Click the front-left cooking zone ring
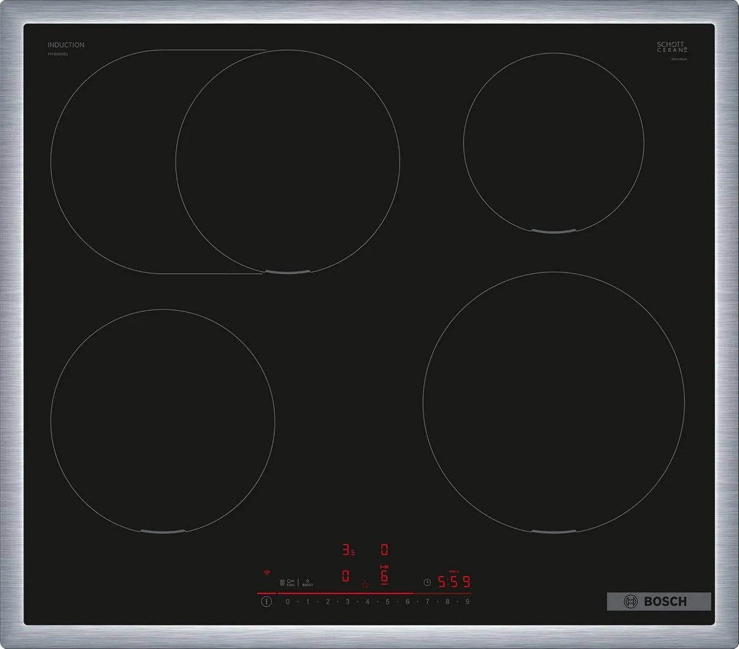739x649 pixels. 163,421
